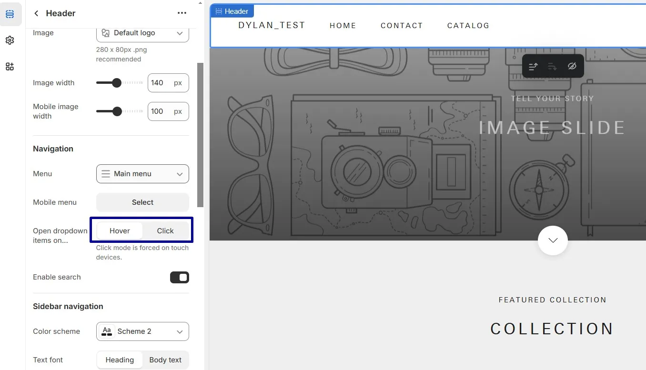This screenshot has width=646, height=370.
Task: Click the Navigation section heading
Action: [x=53, y=149]
